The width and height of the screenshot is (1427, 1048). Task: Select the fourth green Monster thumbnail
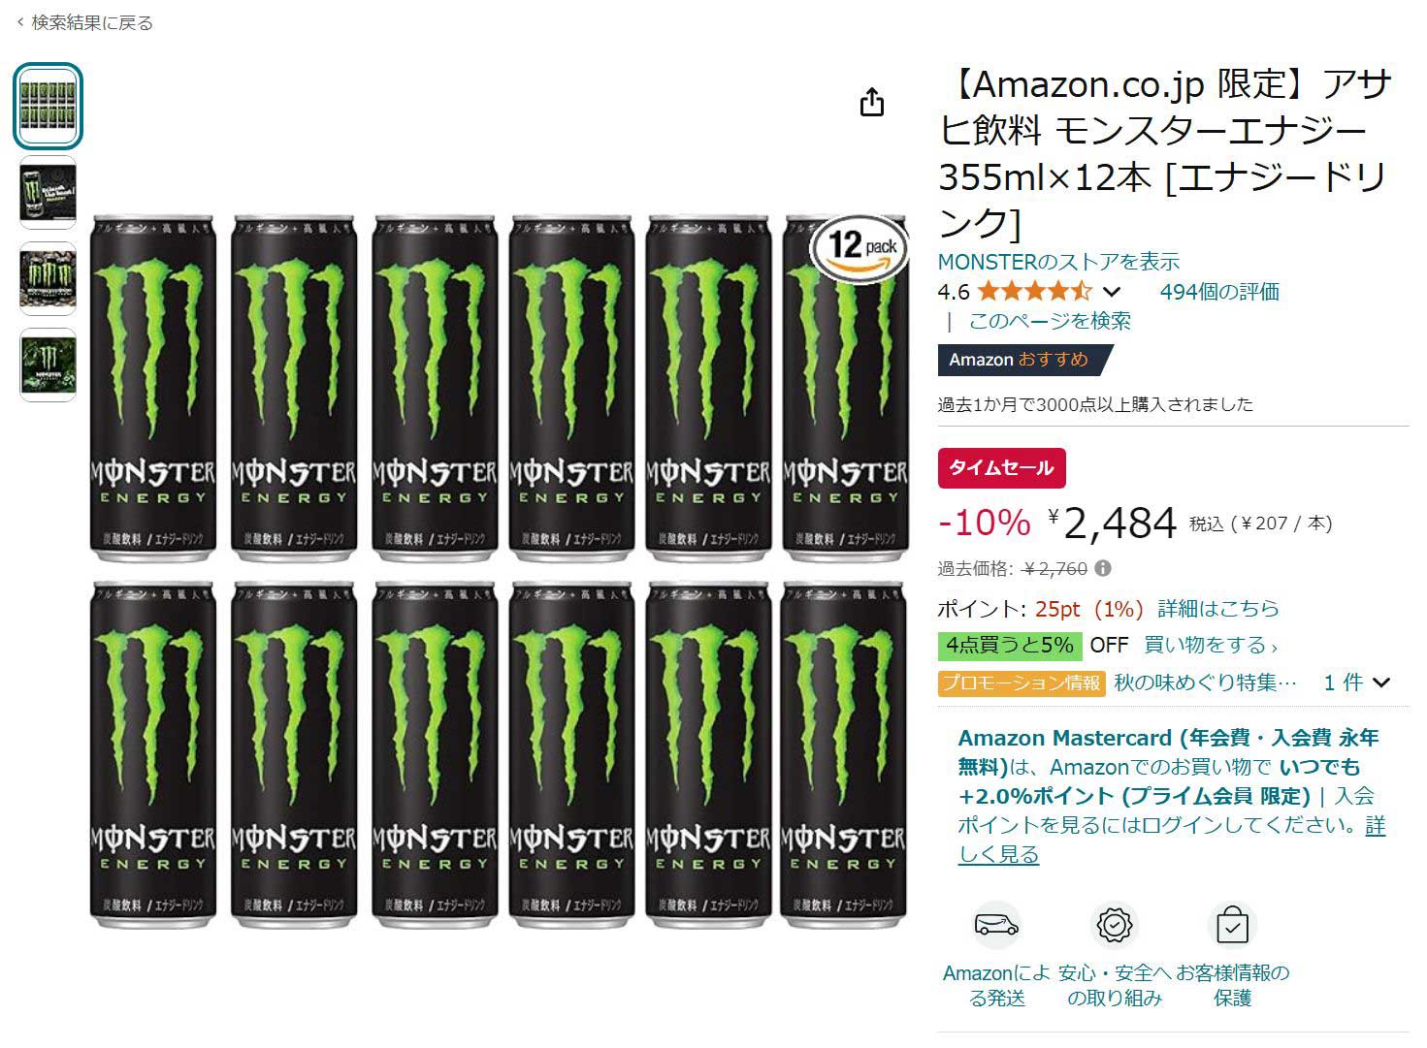point(48,365)
